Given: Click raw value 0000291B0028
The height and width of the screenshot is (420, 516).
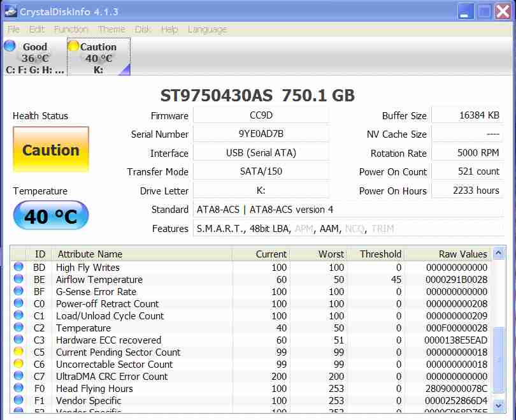Looking at the screenshot, I should [456, 279].
